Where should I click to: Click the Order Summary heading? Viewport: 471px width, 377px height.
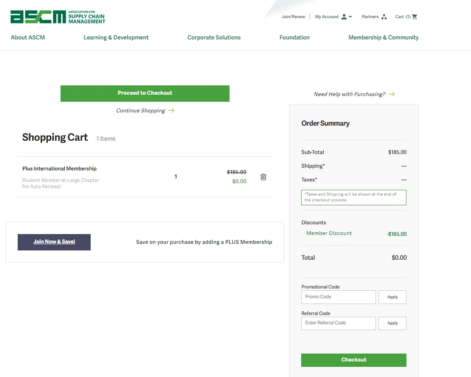[325, 123]
